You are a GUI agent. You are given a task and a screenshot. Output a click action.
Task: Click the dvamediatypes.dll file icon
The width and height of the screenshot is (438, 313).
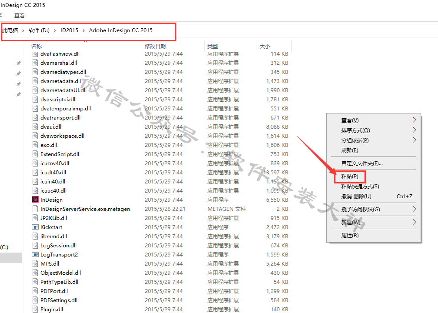tap(35, 72)
